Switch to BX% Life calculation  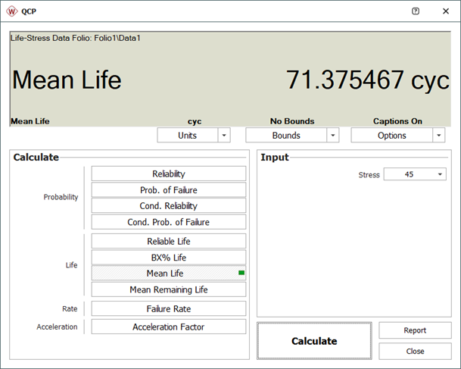coord(169,258)
